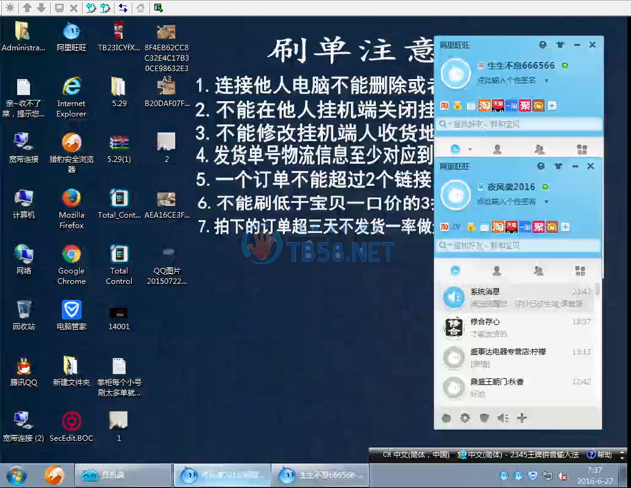Select the 新建文件夹 folder icon
631x488 pixels.
point(72,372)
